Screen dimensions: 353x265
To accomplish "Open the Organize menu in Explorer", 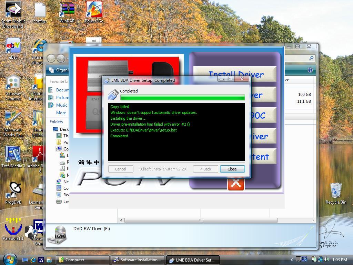I will coord(59,70).
